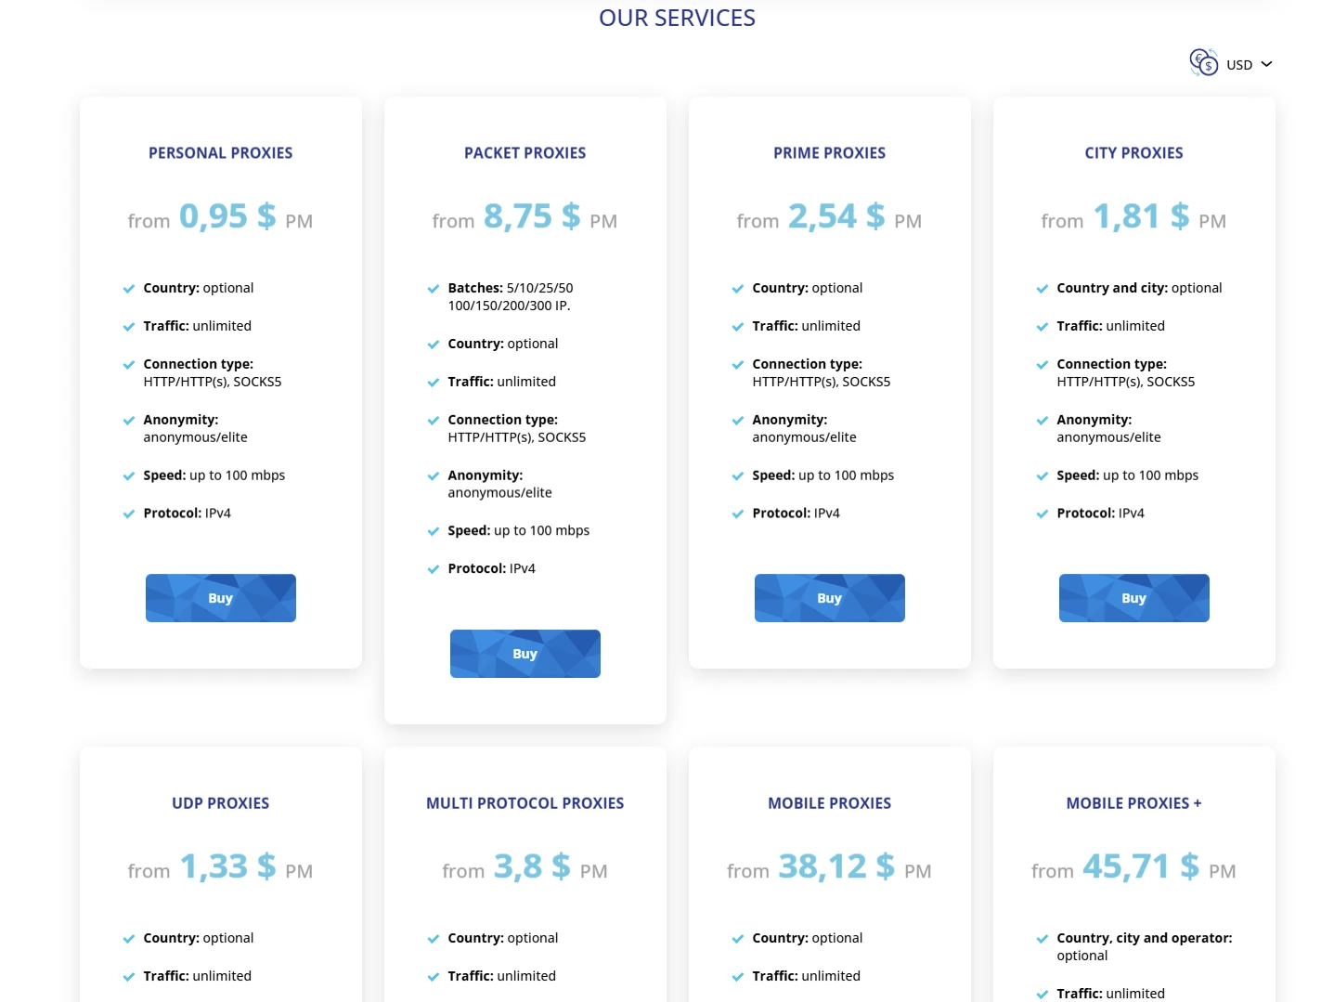The height and width of the screenshot is (1002, 1334).
Task: Click the OUR SERVICES title
Action: [x=677, y=18]
